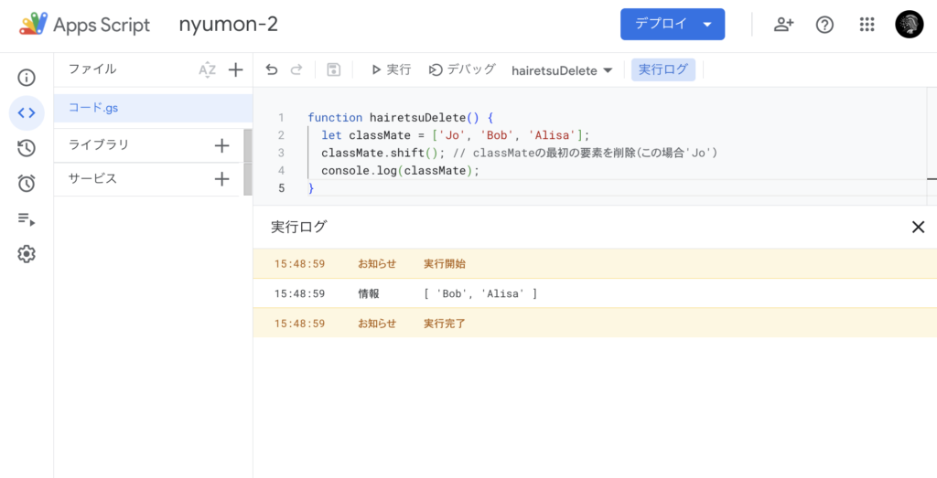Sort files alphabetically with AZ icon

(x=208, y=70)
